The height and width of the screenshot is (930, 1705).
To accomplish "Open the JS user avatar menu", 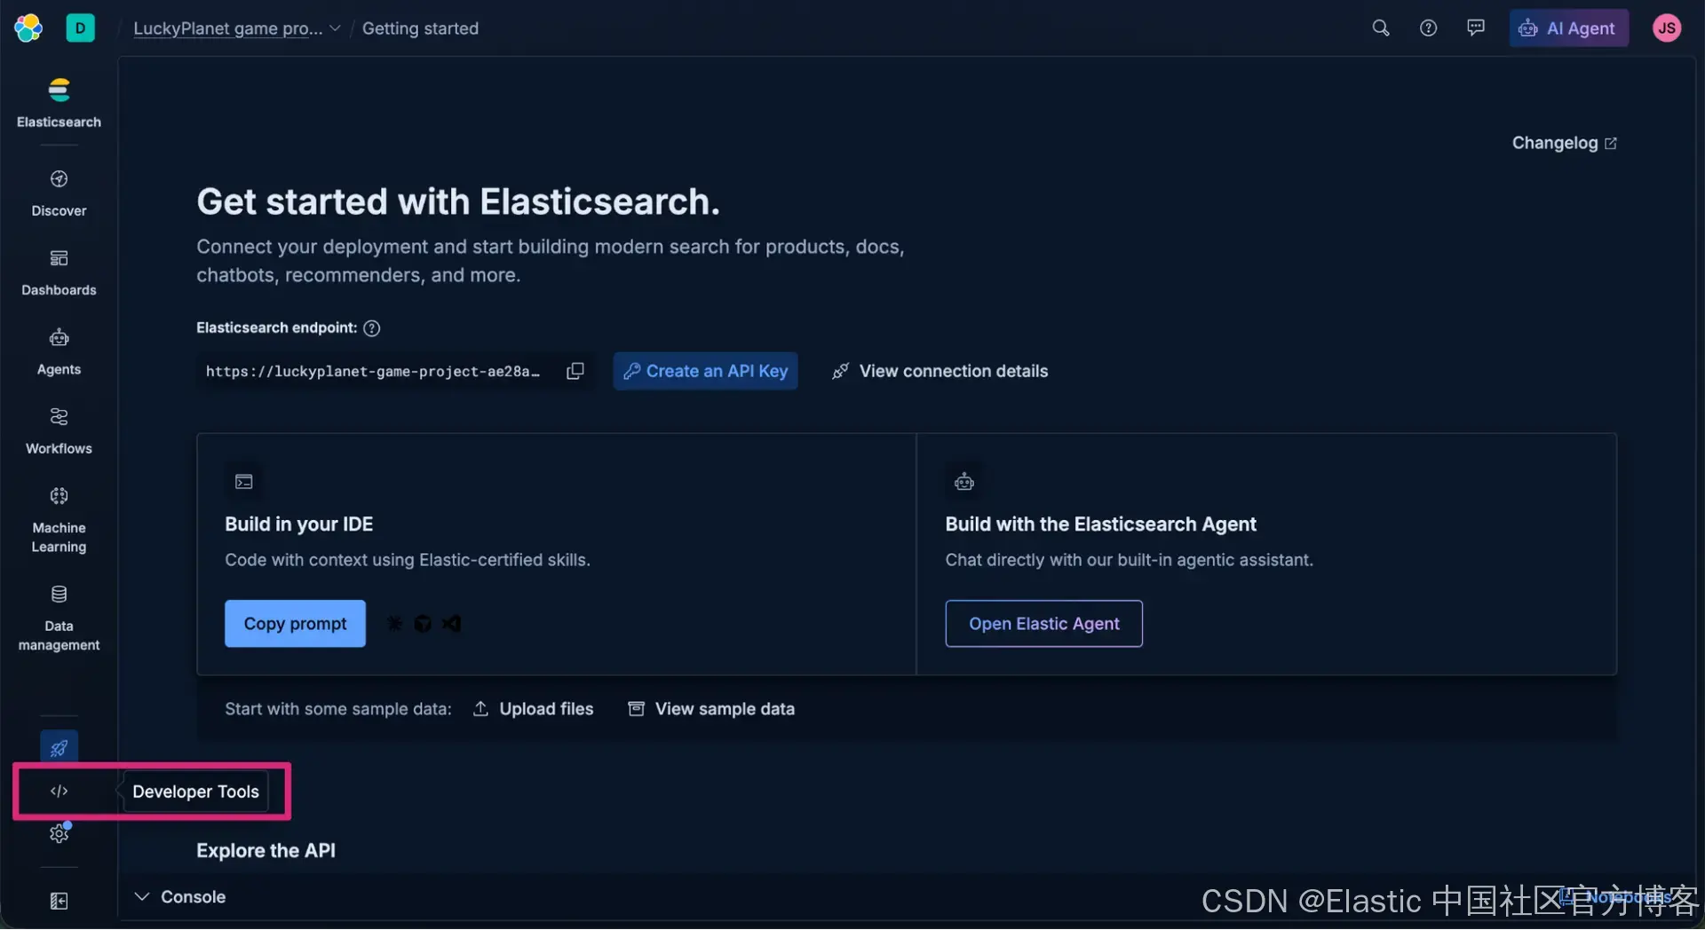I will [1667, 28].
